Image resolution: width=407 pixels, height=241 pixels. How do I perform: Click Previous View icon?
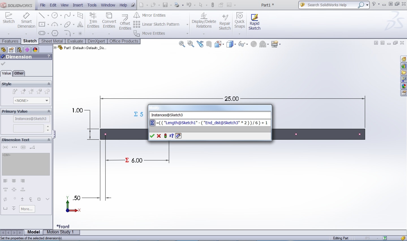pyautogui.click(x=200, y=44)
